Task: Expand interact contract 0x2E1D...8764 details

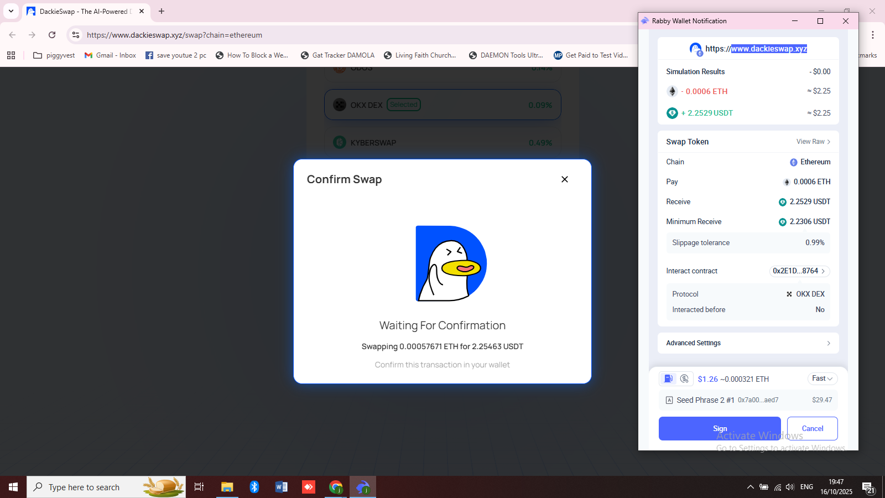Action: pos(799,271)
